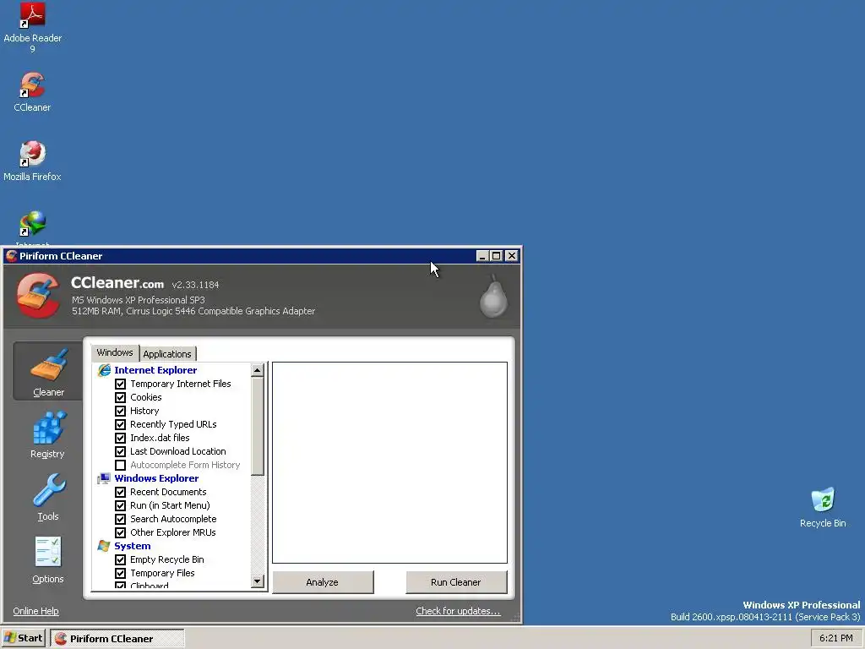Open the Tools wrench section
Image resolution: width=865 pixels, height=649 pixels.
pos(48,497)
